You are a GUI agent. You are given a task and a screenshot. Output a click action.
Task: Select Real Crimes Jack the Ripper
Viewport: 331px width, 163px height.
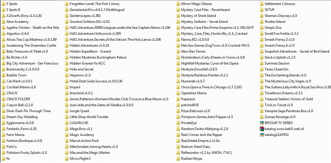click(202, 135)
